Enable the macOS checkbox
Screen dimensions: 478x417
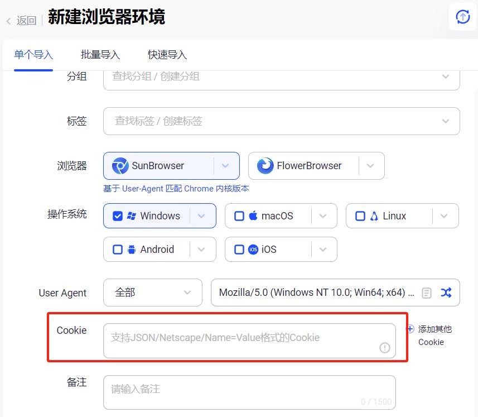(x=239, y=216)
